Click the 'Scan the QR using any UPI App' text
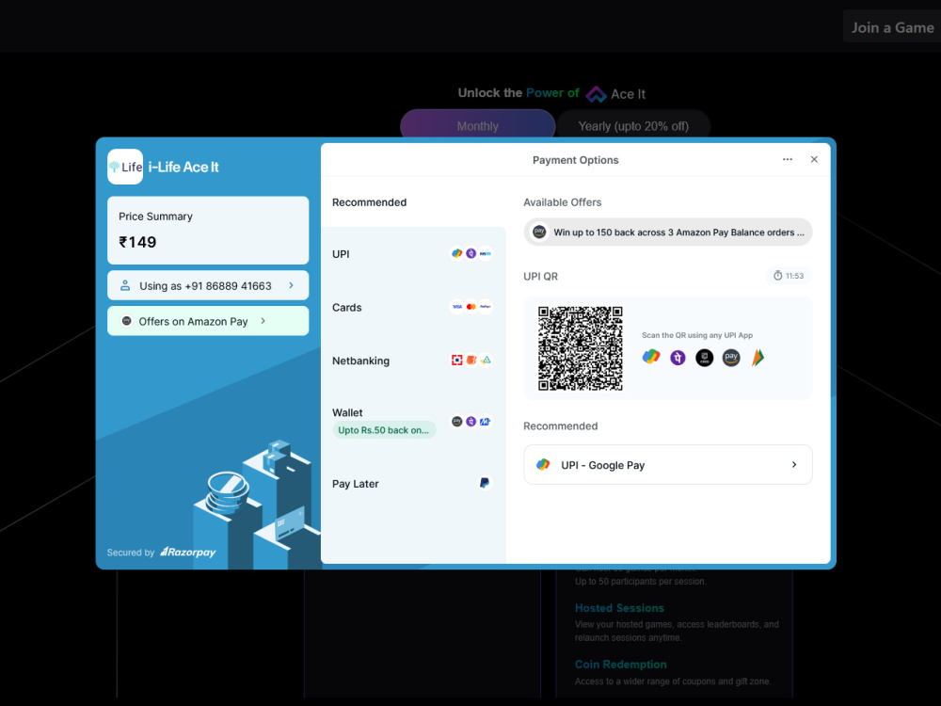This screenshot has height=706, width=941. click(696, 335)
